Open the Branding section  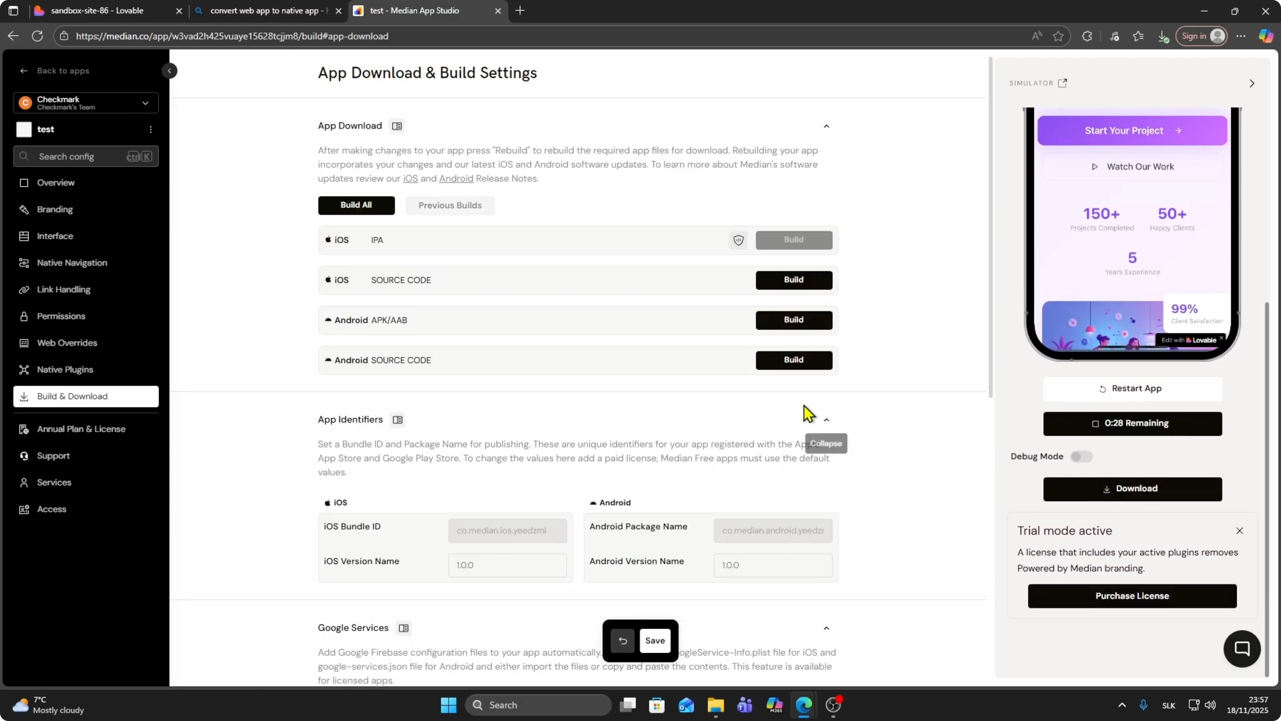pyautogui.click(x=86, y=209)
